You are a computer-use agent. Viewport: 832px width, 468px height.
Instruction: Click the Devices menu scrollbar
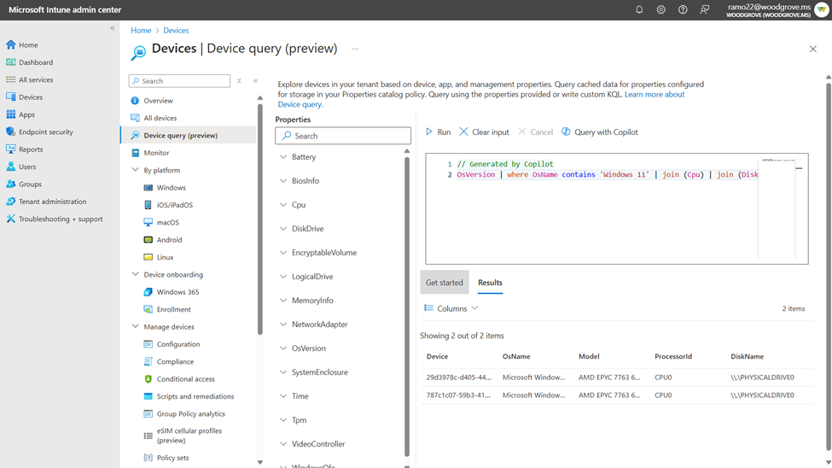tap(260, 218)
